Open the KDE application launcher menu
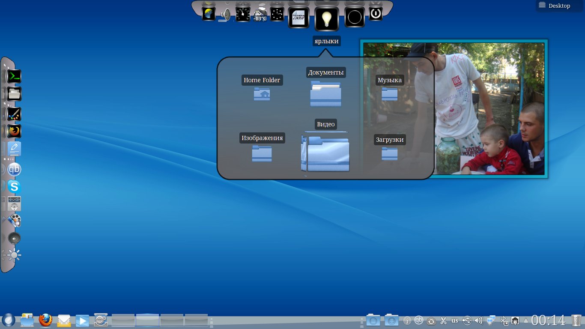The height and width of the screenshot is (329, 585). [x=9, y=320]
